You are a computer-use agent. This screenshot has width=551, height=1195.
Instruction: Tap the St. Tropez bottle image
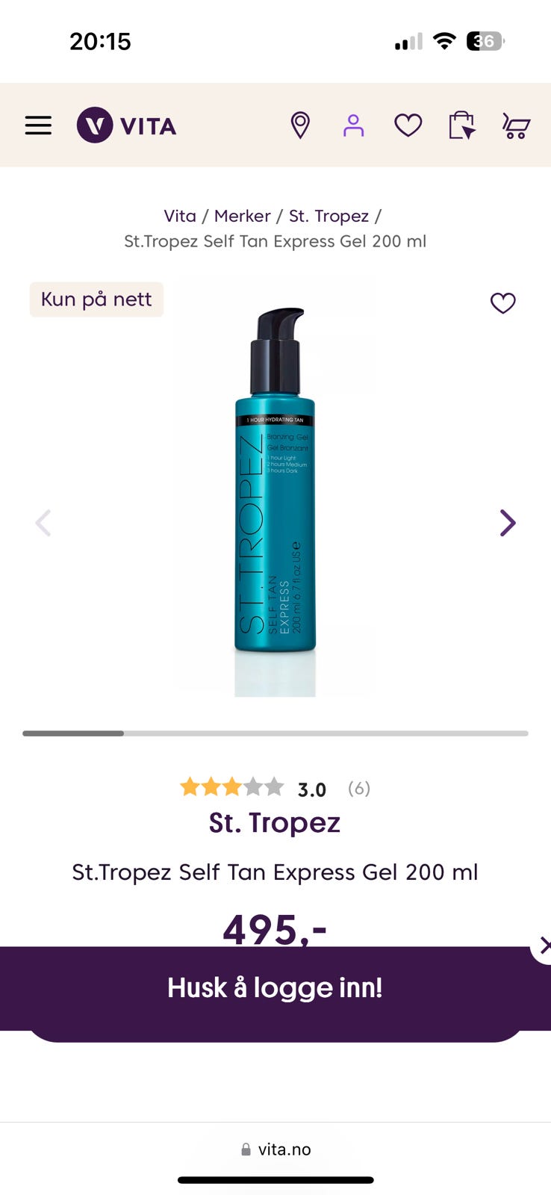(x=275, y=485)
